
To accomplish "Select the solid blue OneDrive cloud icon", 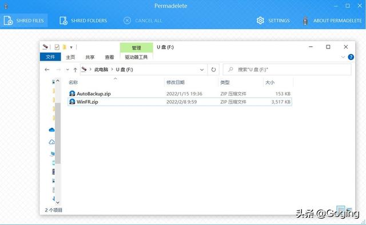I will coord(51,130).
